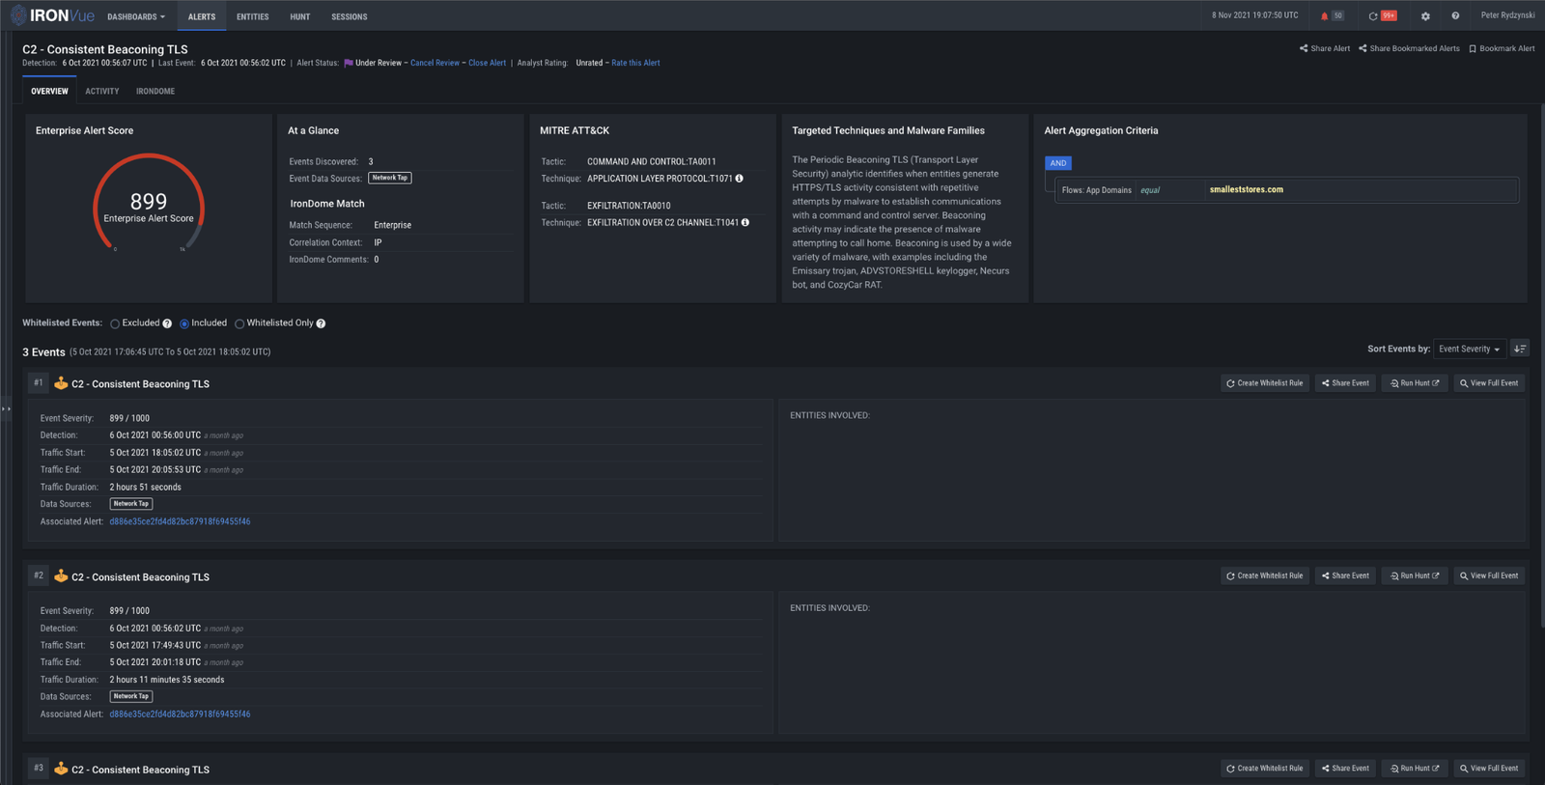Open the Event Severity sort dropdown

[1469, 349]
